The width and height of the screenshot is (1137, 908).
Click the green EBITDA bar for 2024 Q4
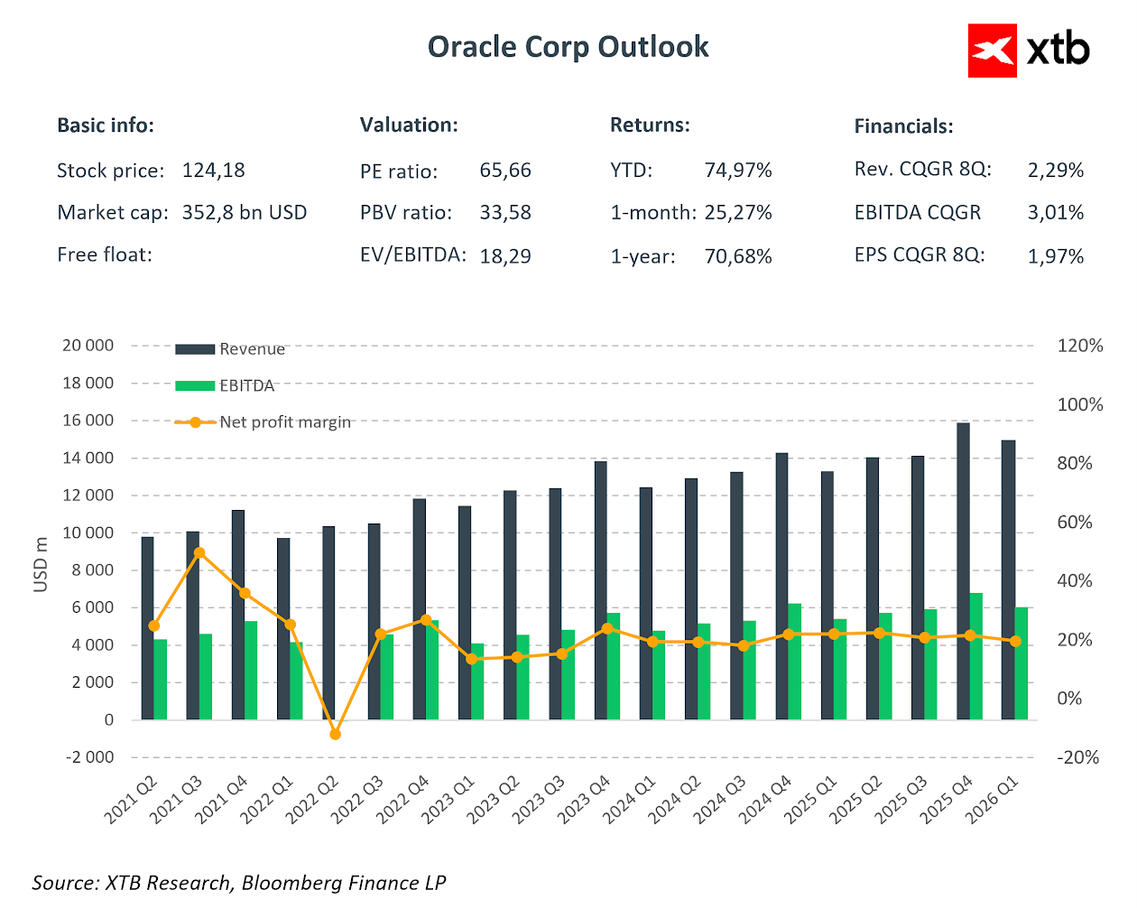(x=794, y=661)
